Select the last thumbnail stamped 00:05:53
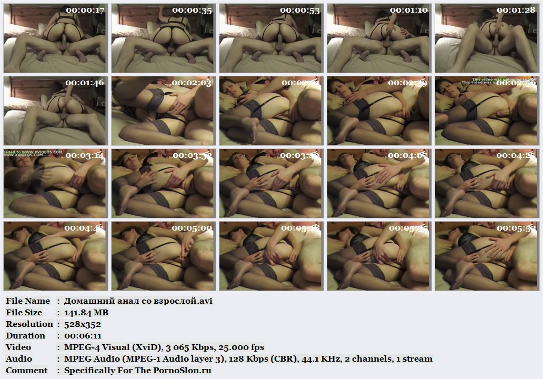The width and height of the screenshot is (543, 379). [487, 256]
